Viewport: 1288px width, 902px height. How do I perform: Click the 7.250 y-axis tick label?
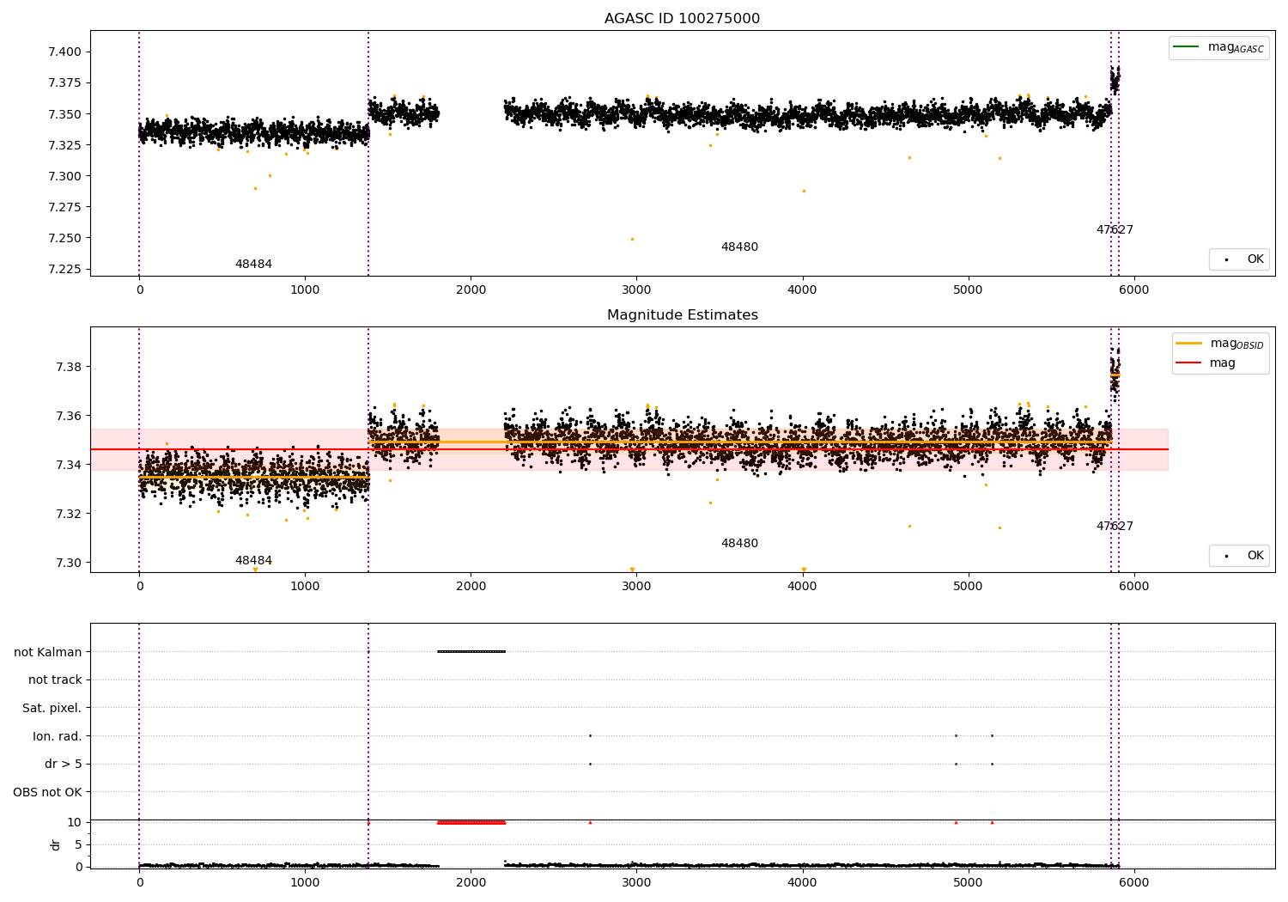click(x=65, y=238)
